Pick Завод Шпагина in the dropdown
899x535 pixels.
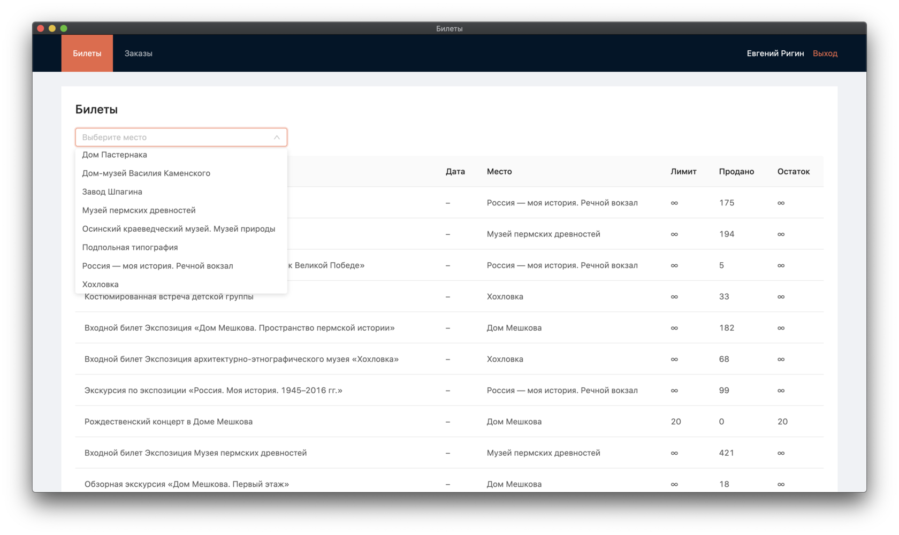point(181,192)
